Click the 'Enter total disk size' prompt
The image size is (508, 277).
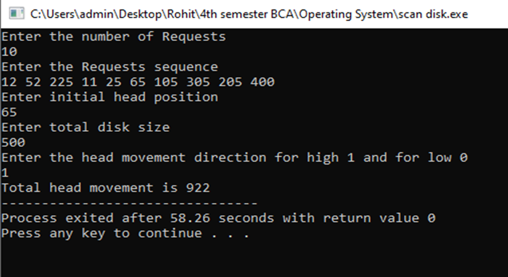[85, 127]
